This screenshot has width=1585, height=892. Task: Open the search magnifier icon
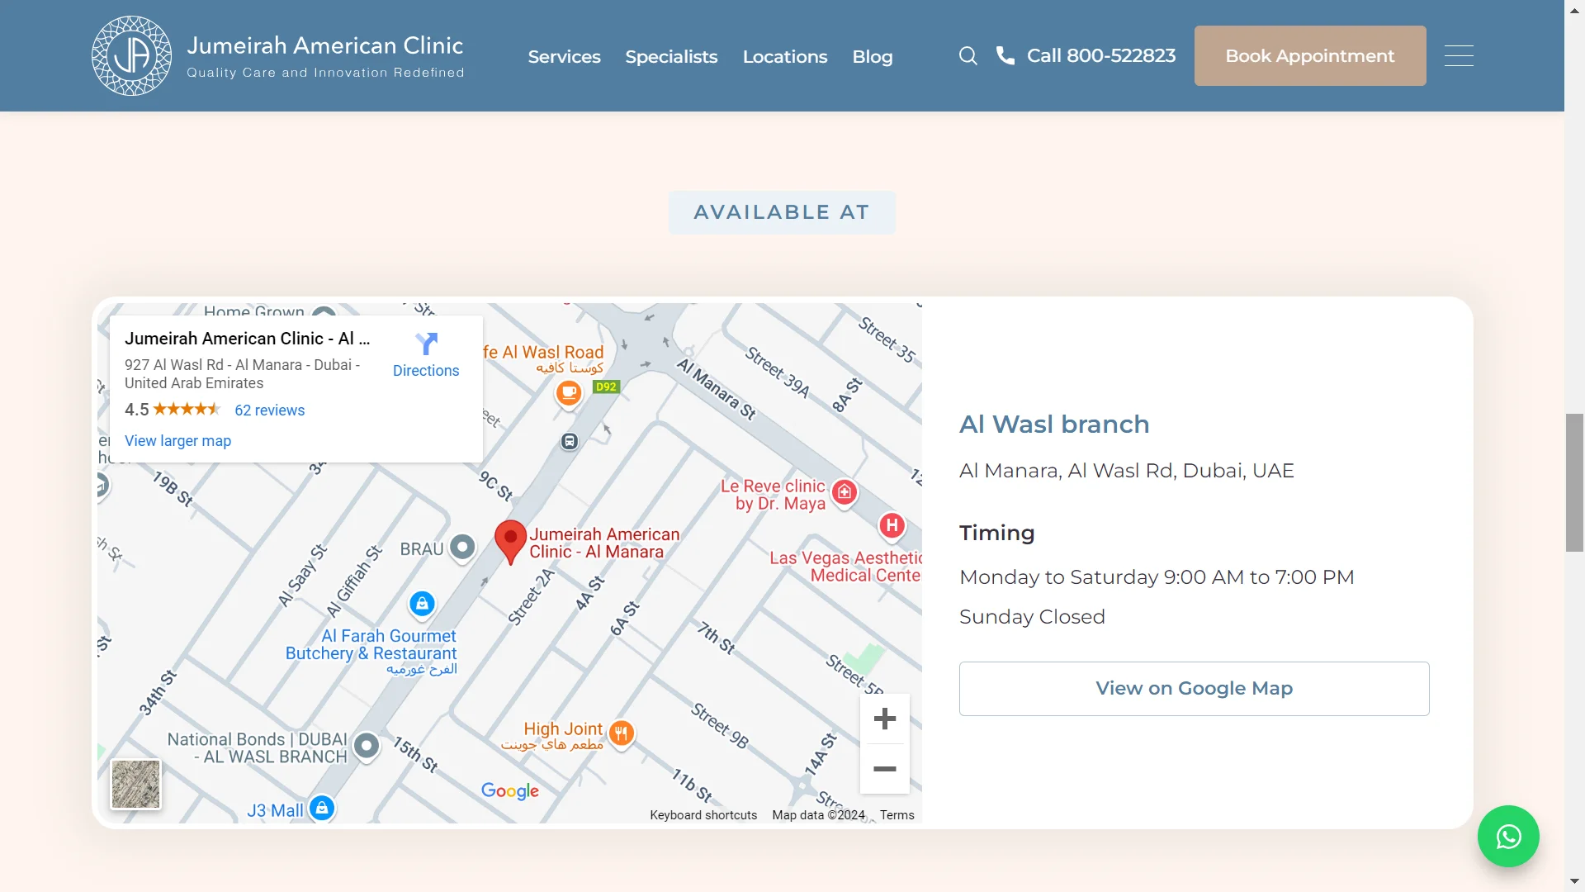pos(968,55)
